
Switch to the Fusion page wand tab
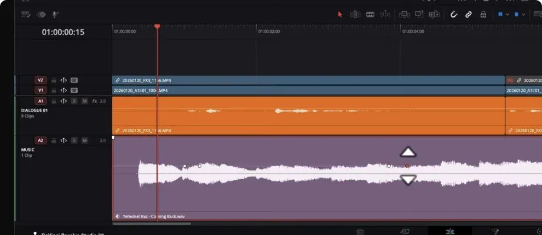pos(495,232)
